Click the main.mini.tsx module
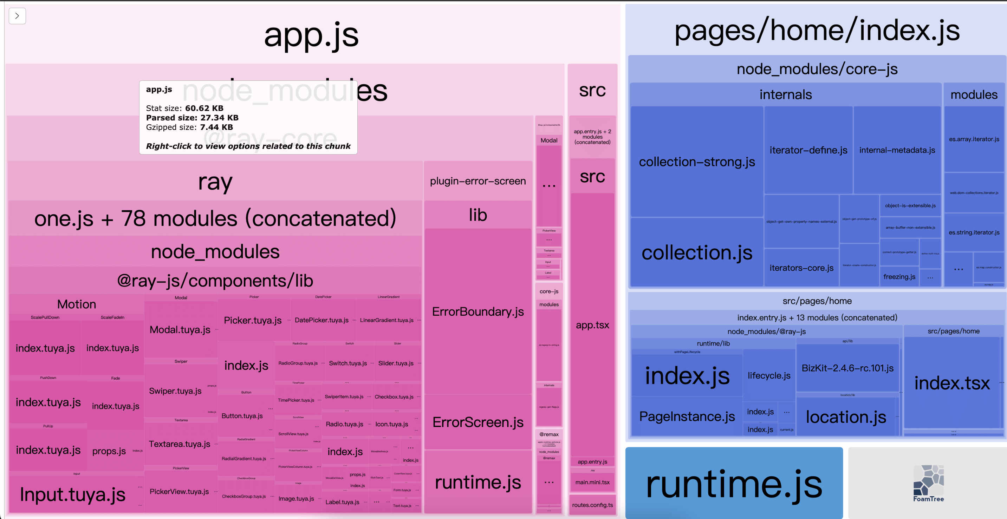Image resolution: width=1007 pixels, height=519 pixels. click(x=592, y=482)
